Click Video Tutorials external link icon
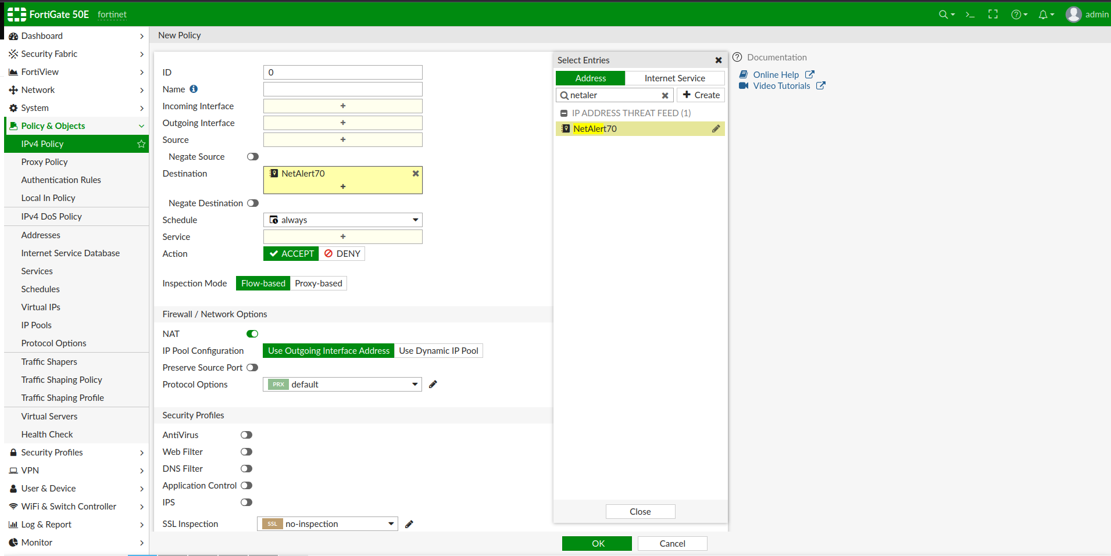Viewport: 1111px width, 556px height. pyautogui.click(x=821, y=85)
